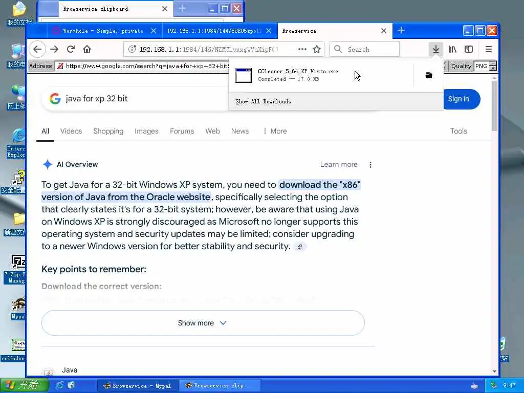Click the Google logo in search box
524x393 pixels.
[55, 99]
